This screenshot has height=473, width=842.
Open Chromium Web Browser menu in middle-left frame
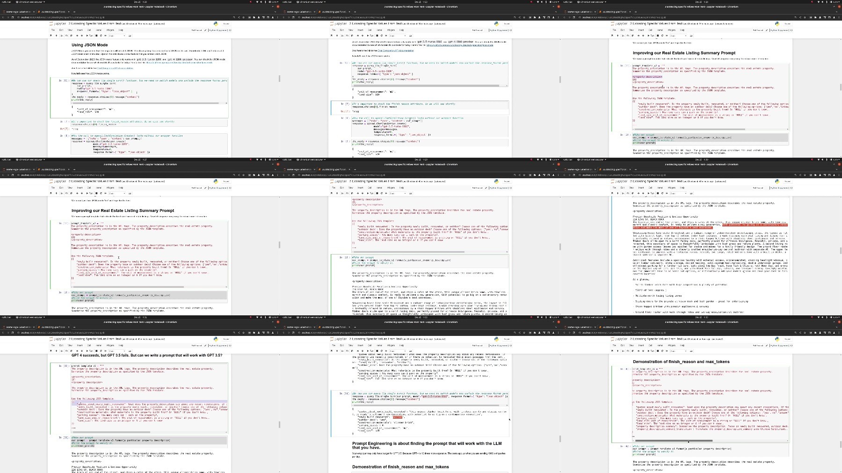(30, 160)
